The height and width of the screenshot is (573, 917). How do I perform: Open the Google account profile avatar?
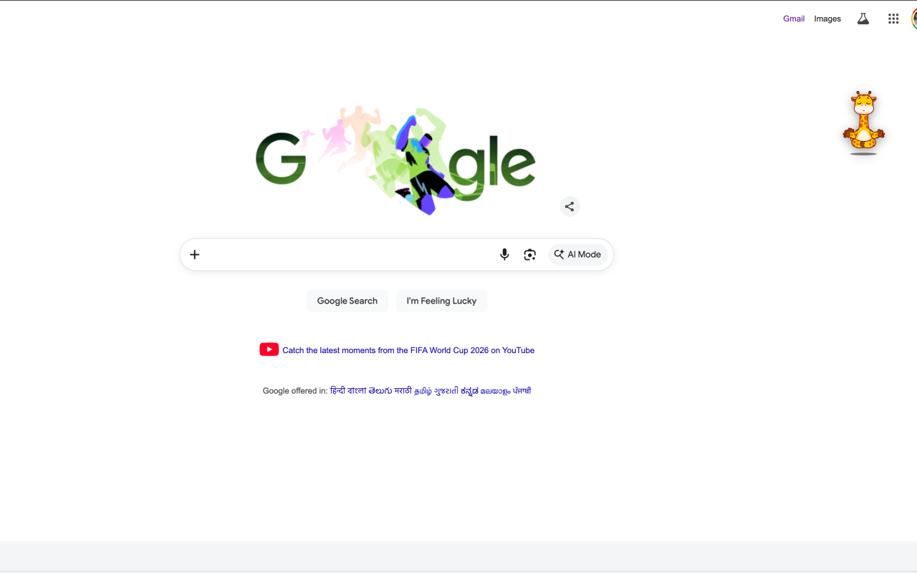point(914,19)
